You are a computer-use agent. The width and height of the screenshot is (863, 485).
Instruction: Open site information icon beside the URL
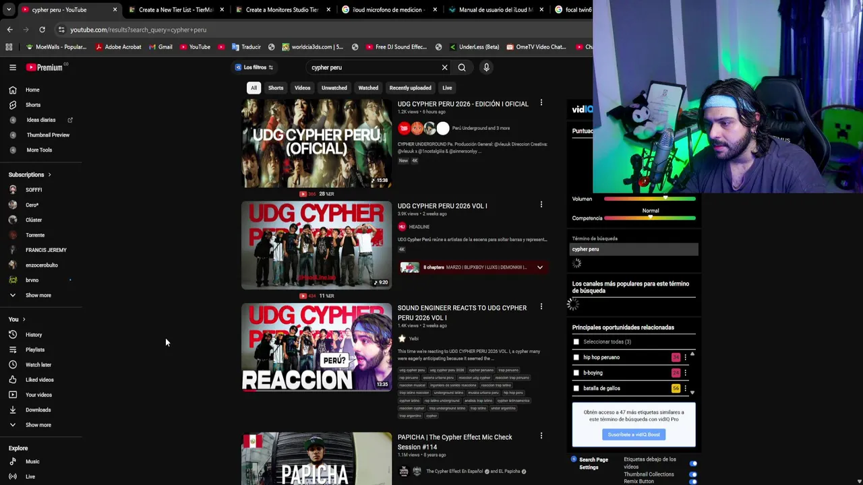[x=61, y=30]
